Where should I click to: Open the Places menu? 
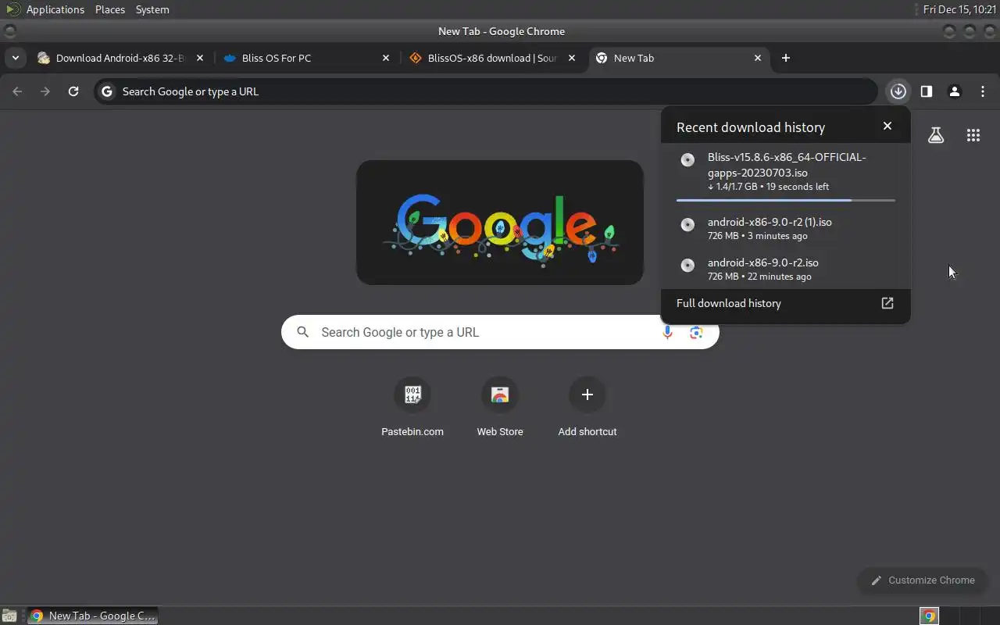click(110, 9)
